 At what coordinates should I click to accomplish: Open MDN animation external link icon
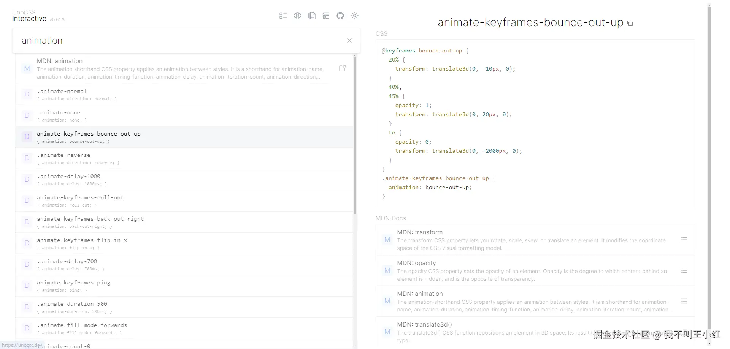pos(342,68)
